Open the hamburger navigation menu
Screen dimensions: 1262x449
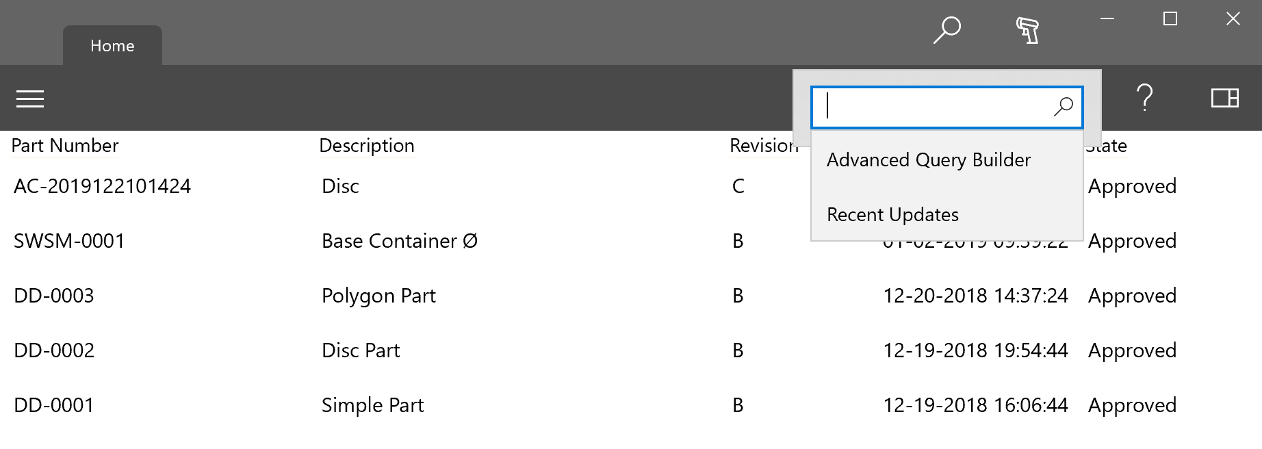point(30,99)
